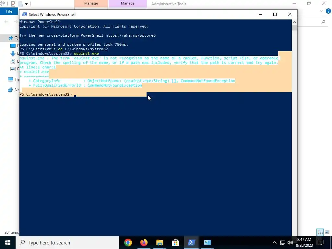Click the blue Help icon in Explorer
The image size is (332, 249).
328,11
